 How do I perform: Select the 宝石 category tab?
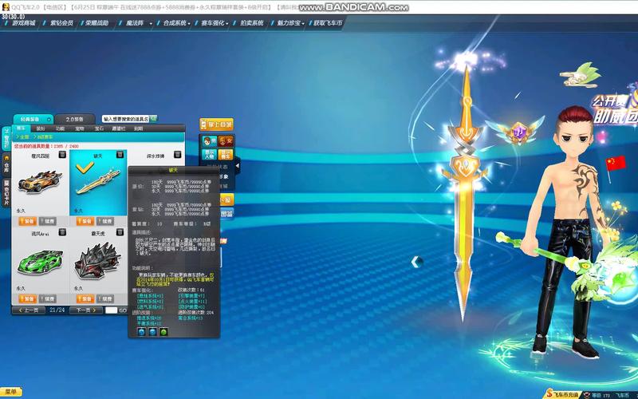coord(99,128)
